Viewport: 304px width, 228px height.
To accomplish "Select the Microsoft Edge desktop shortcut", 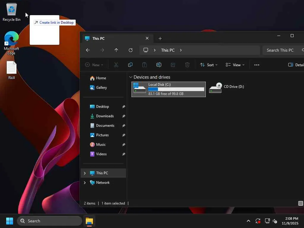I will pyautogui.click(x=12, y=43).
